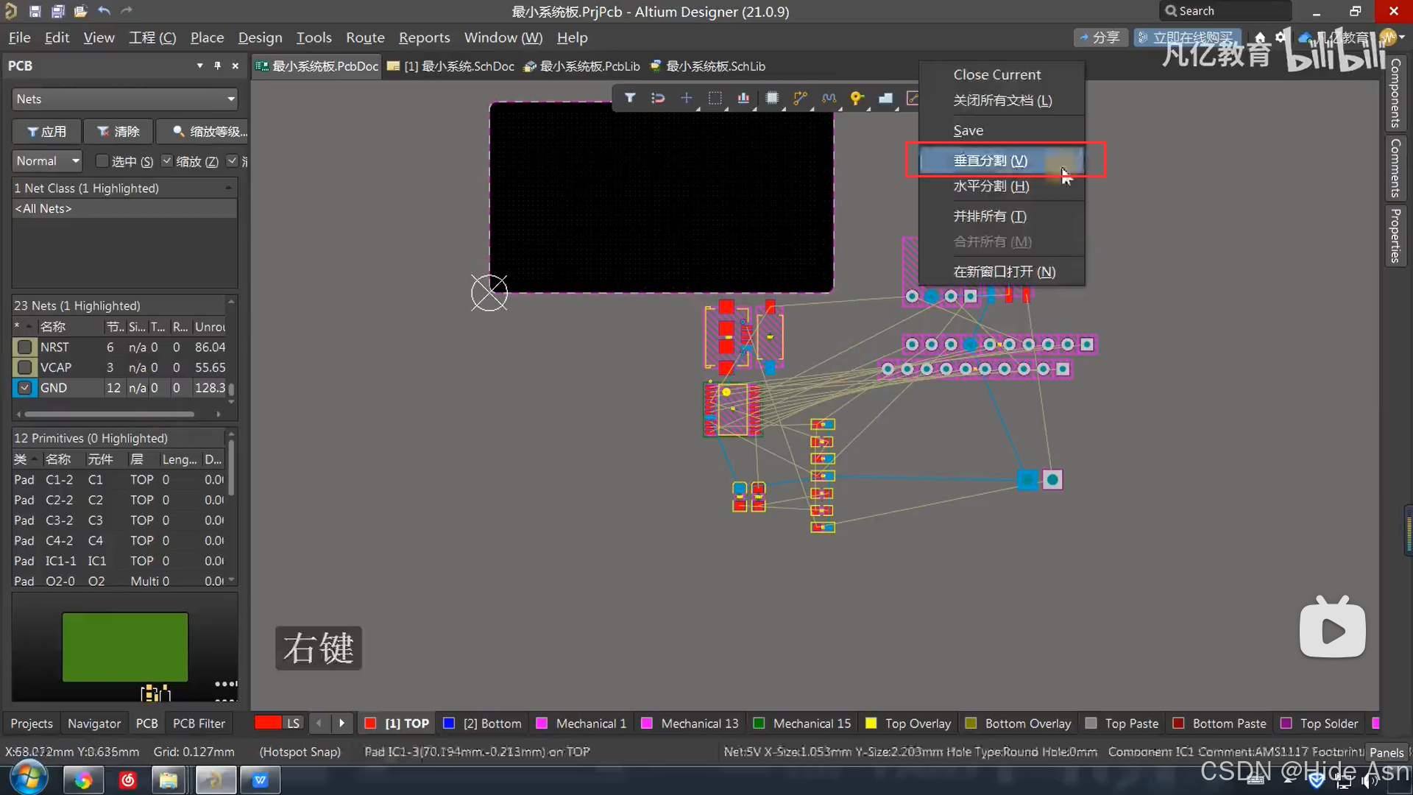Pin the PCB panel
The width and height of the screenshot is (1413, 795).
pos(217,66)
